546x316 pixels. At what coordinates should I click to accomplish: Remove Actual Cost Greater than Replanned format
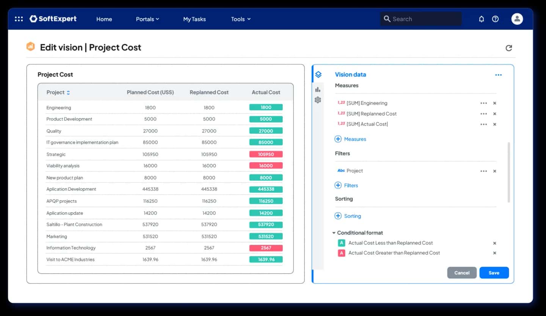point(494,253)
